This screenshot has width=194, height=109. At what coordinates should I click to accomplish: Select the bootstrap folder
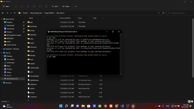33,26
